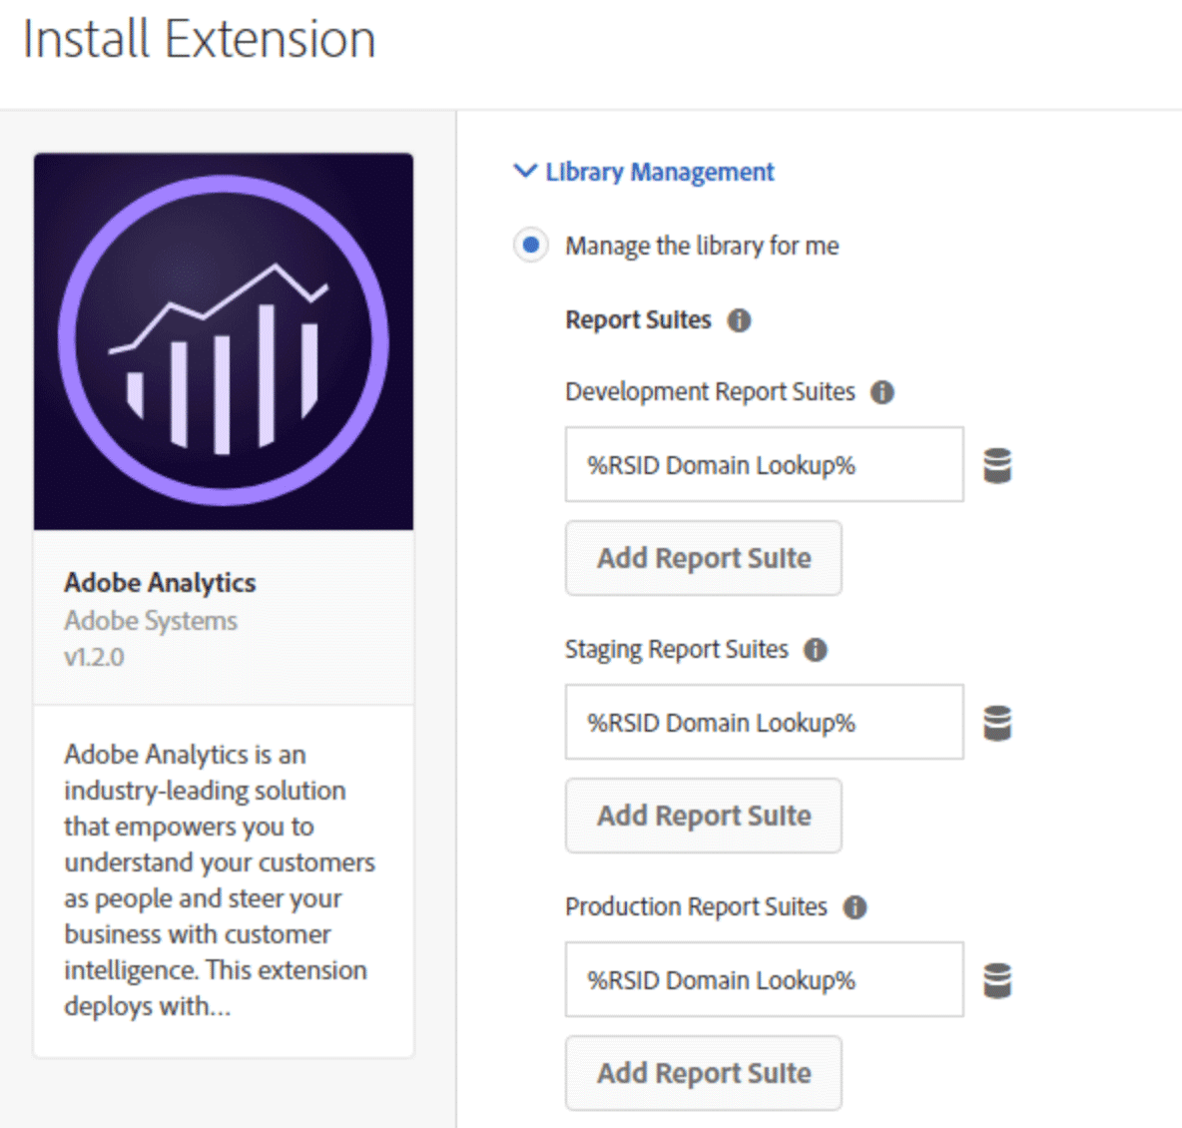
Task: Click the Staging Report Suites label
Action: [x=676, y=649]
